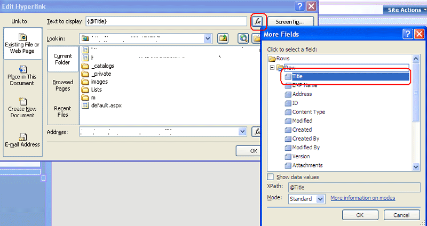Viewport: 427px width, 226px height.
Task: Click Cancel in the More Fields dialog
Action: (401, 215)
